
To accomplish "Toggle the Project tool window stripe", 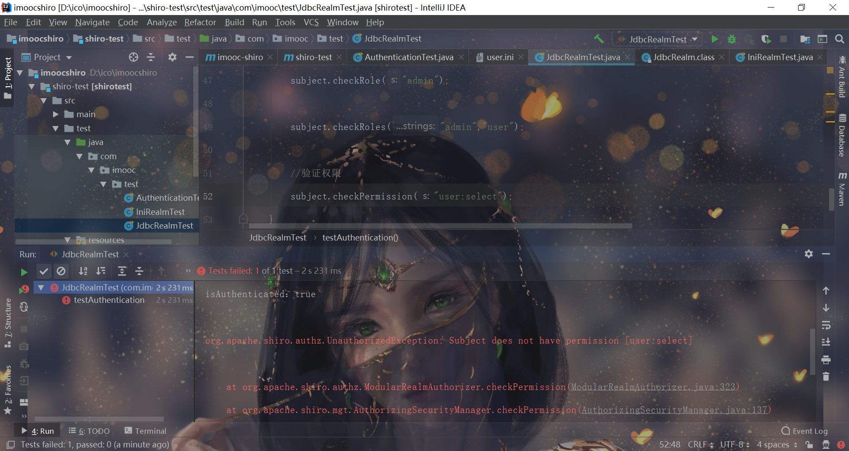I will tap(8, 78).
